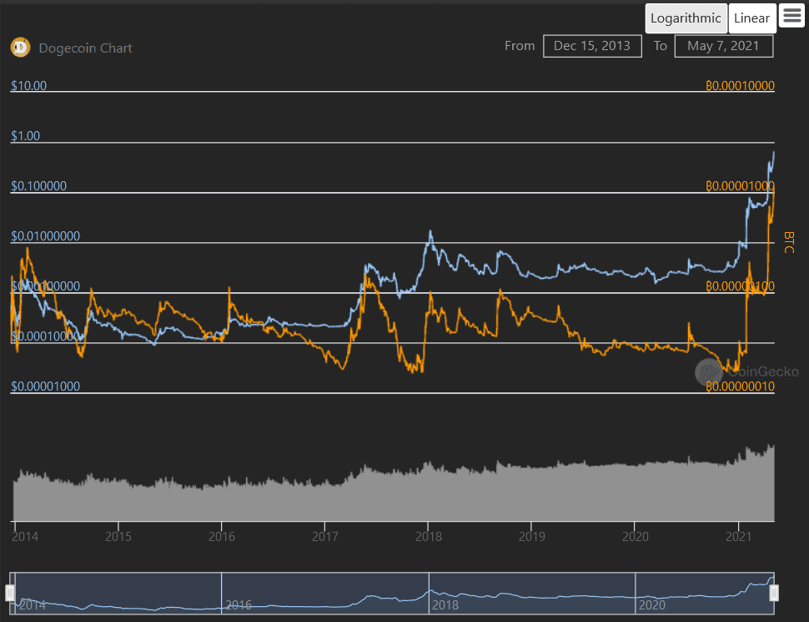809x622 pixels.
Task: Switch chart to Linear scale
Action: (751, 18)
